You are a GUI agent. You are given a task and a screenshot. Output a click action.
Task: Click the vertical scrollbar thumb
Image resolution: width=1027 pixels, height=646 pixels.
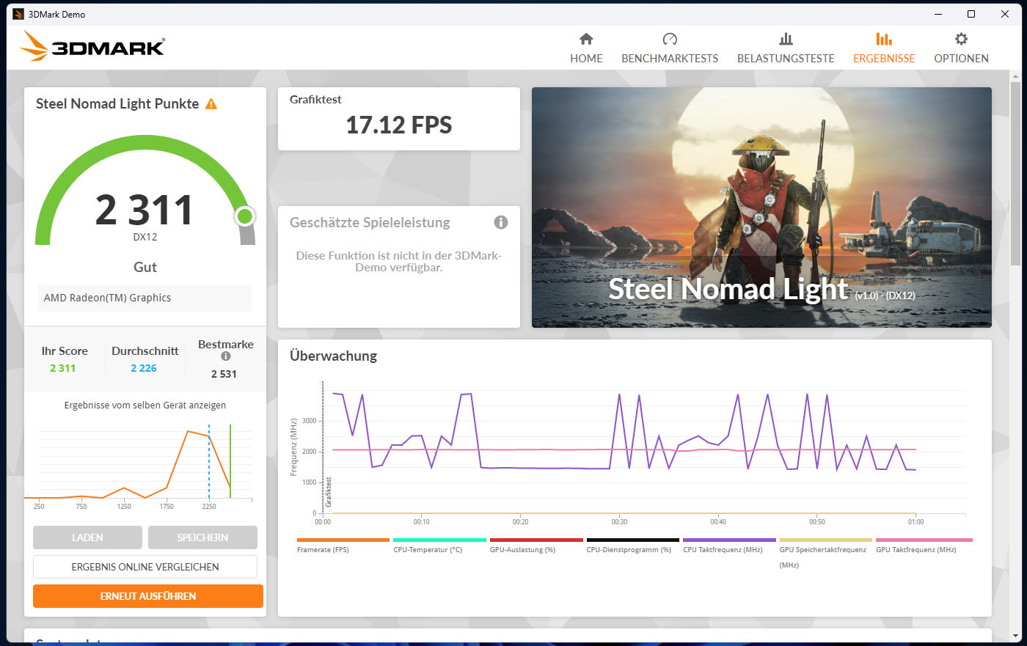(x=1015, y=172)
